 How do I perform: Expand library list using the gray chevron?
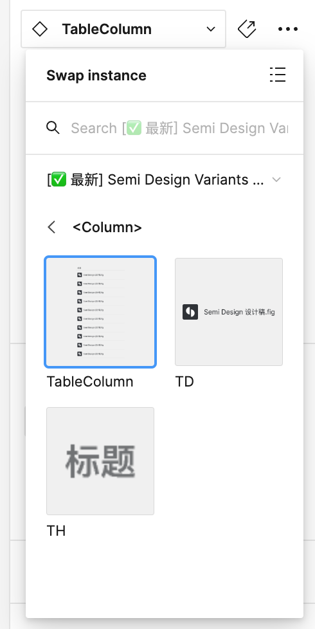pos(276,179)
